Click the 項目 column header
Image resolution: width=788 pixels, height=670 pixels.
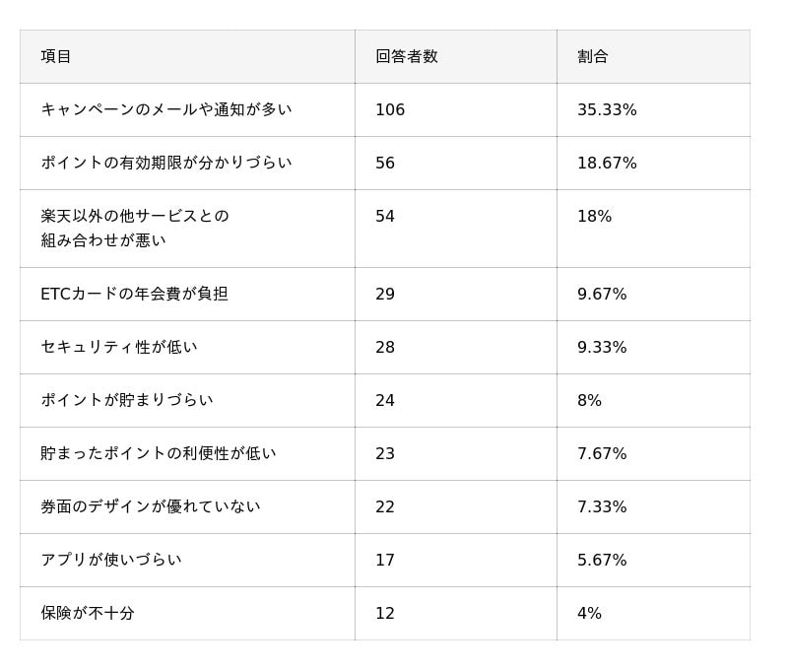pyautogui.click(x=57, y=57)
